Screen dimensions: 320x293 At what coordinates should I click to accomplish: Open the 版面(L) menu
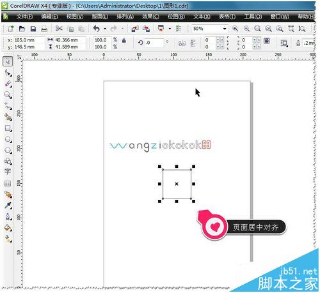(100, 17)
